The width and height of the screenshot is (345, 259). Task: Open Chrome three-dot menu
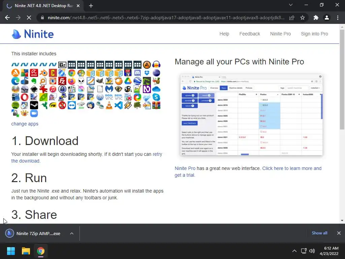338,18
